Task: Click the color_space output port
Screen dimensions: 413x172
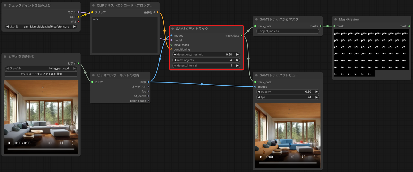Action: pos(148,101)
